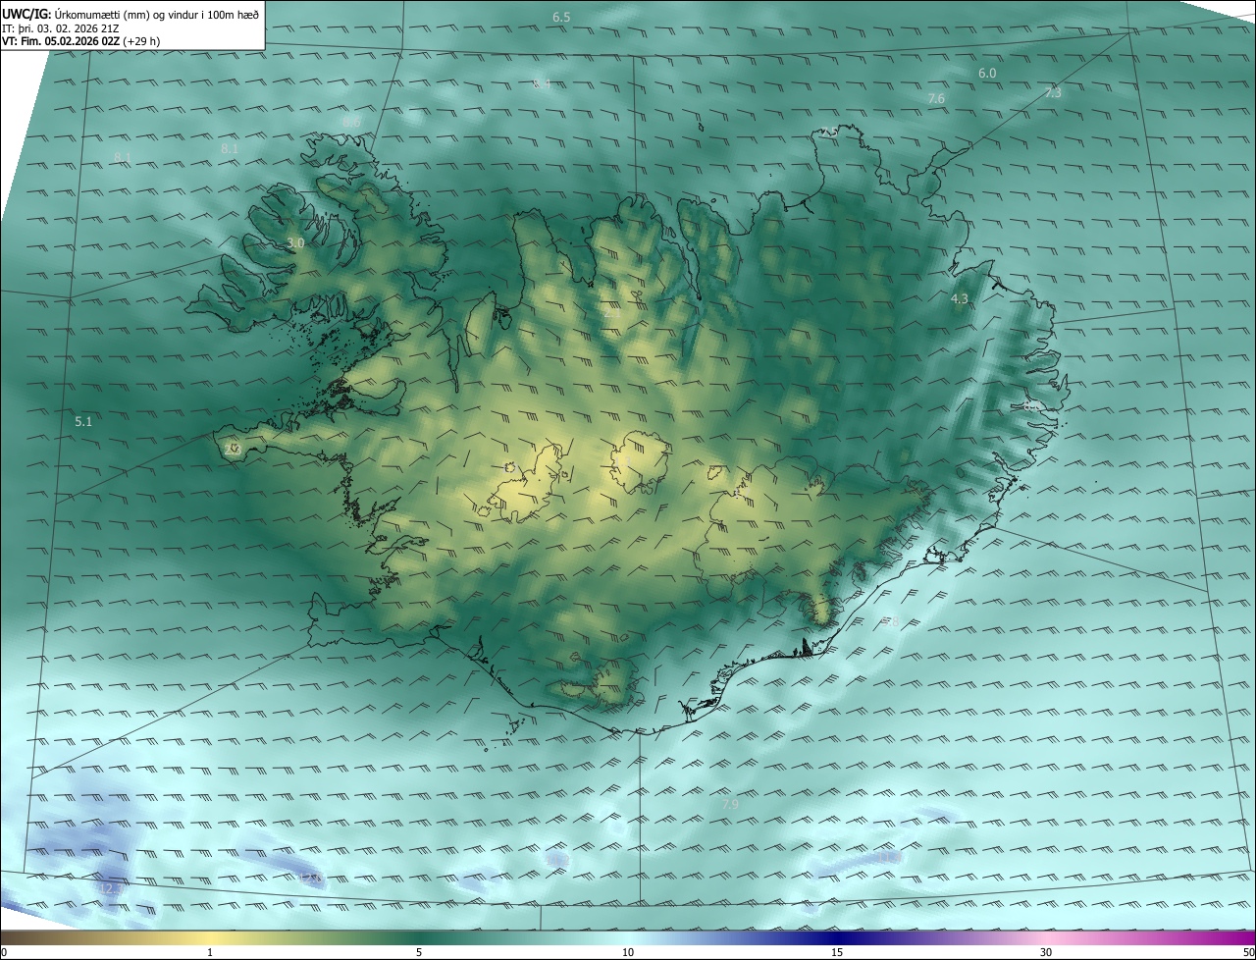Click the 8.4 precipitation value label
1256x960 pixels.
(x=543, y=85)
